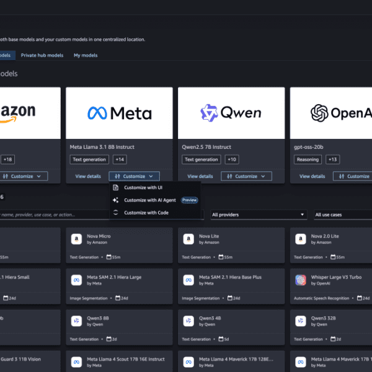
Task: Click Reasoning tag on gpt-oss-20b card
Action: tap(308, 159)
